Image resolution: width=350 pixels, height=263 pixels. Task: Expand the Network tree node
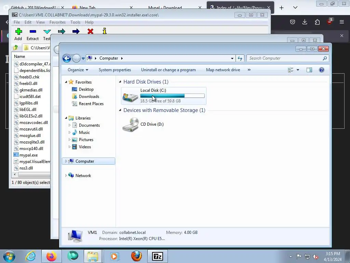pos(66,176)
